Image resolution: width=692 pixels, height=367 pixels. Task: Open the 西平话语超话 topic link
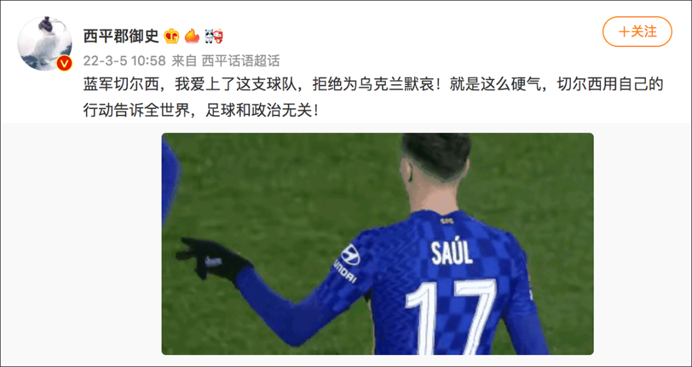[x=240, y=61]
